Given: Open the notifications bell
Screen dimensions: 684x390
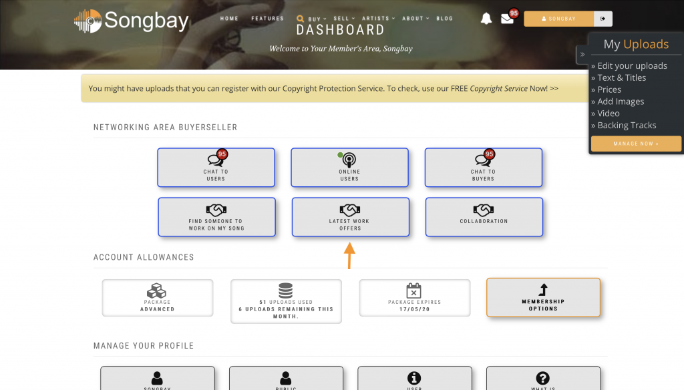Looking at the screenshot, I should pos(486,18).
